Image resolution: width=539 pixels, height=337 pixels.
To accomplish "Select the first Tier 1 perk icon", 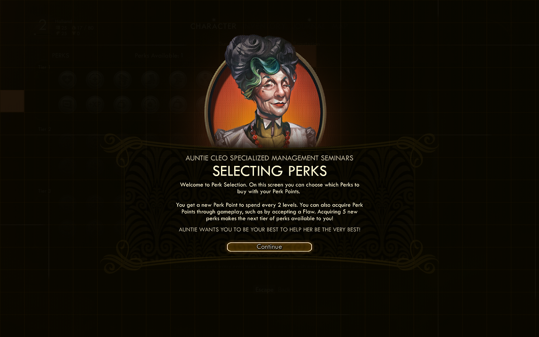I will tap(67, 79).
